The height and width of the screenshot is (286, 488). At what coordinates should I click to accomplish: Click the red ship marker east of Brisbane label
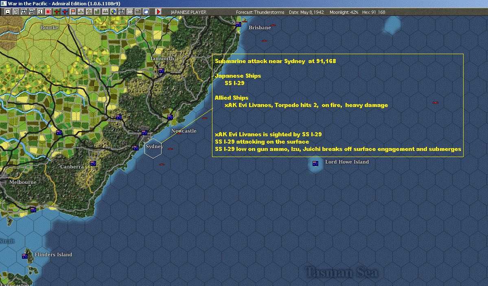point(273,25)
